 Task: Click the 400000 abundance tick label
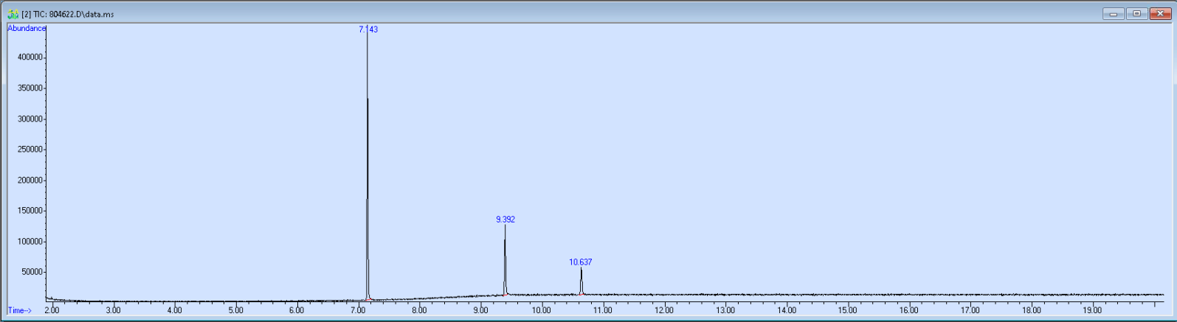click(30, 57)
